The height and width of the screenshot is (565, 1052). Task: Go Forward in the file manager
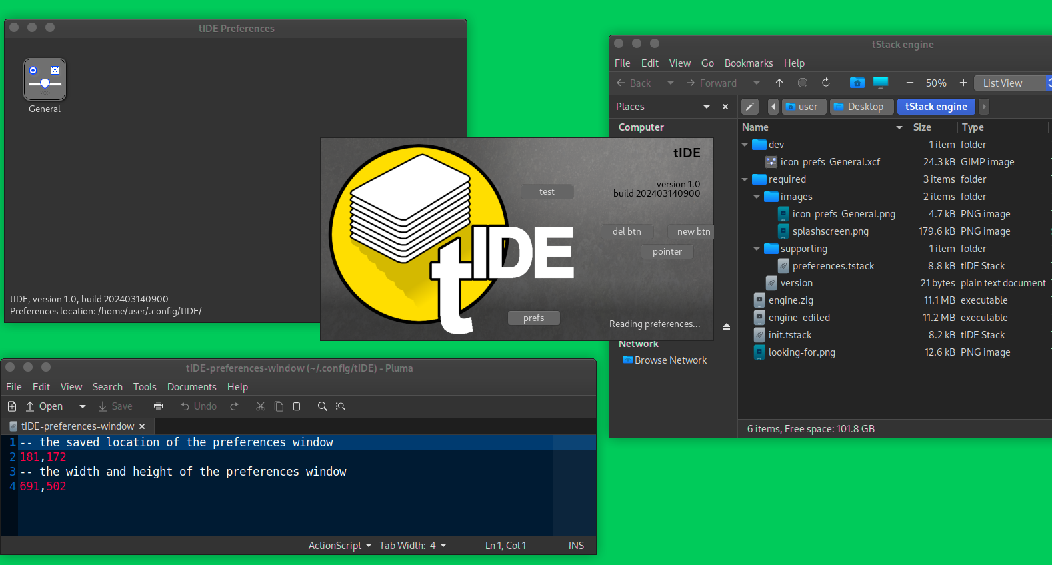(x=711, y=83)
